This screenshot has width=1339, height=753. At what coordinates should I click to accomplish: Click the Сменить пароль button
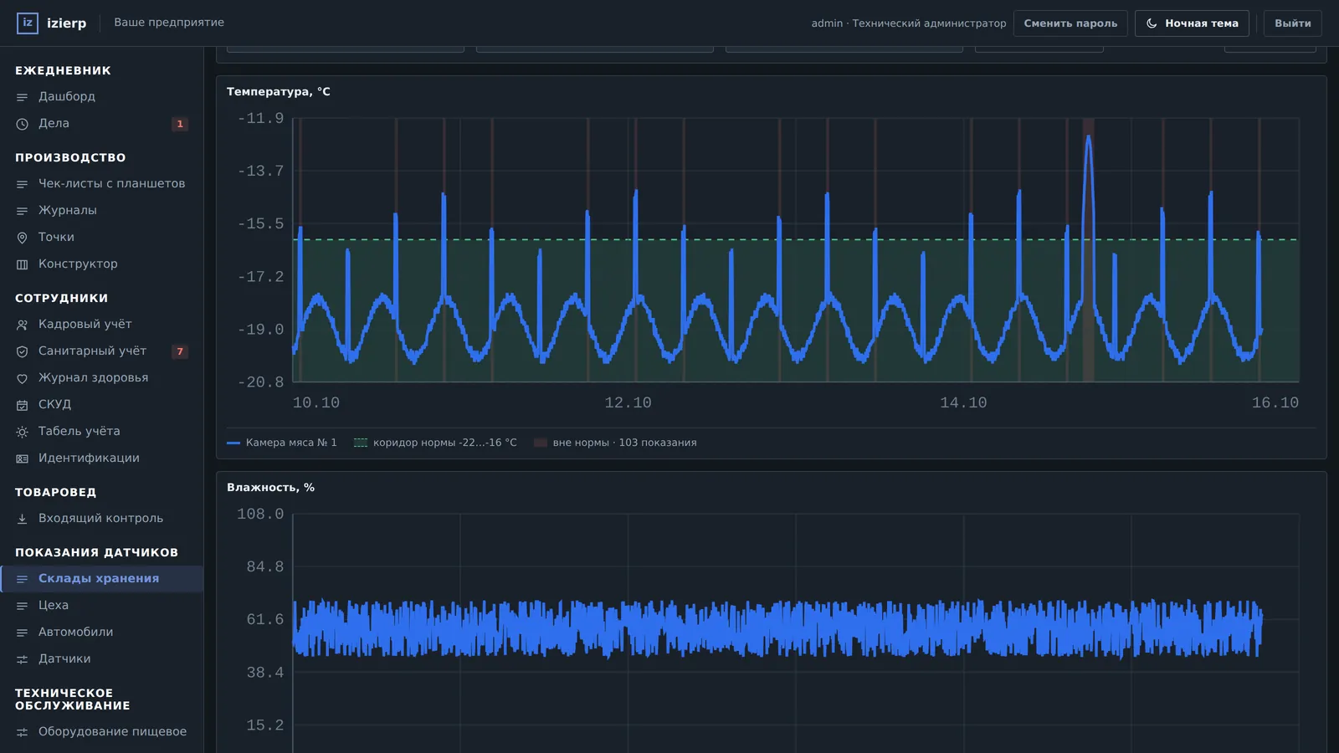click(1070, 23)
